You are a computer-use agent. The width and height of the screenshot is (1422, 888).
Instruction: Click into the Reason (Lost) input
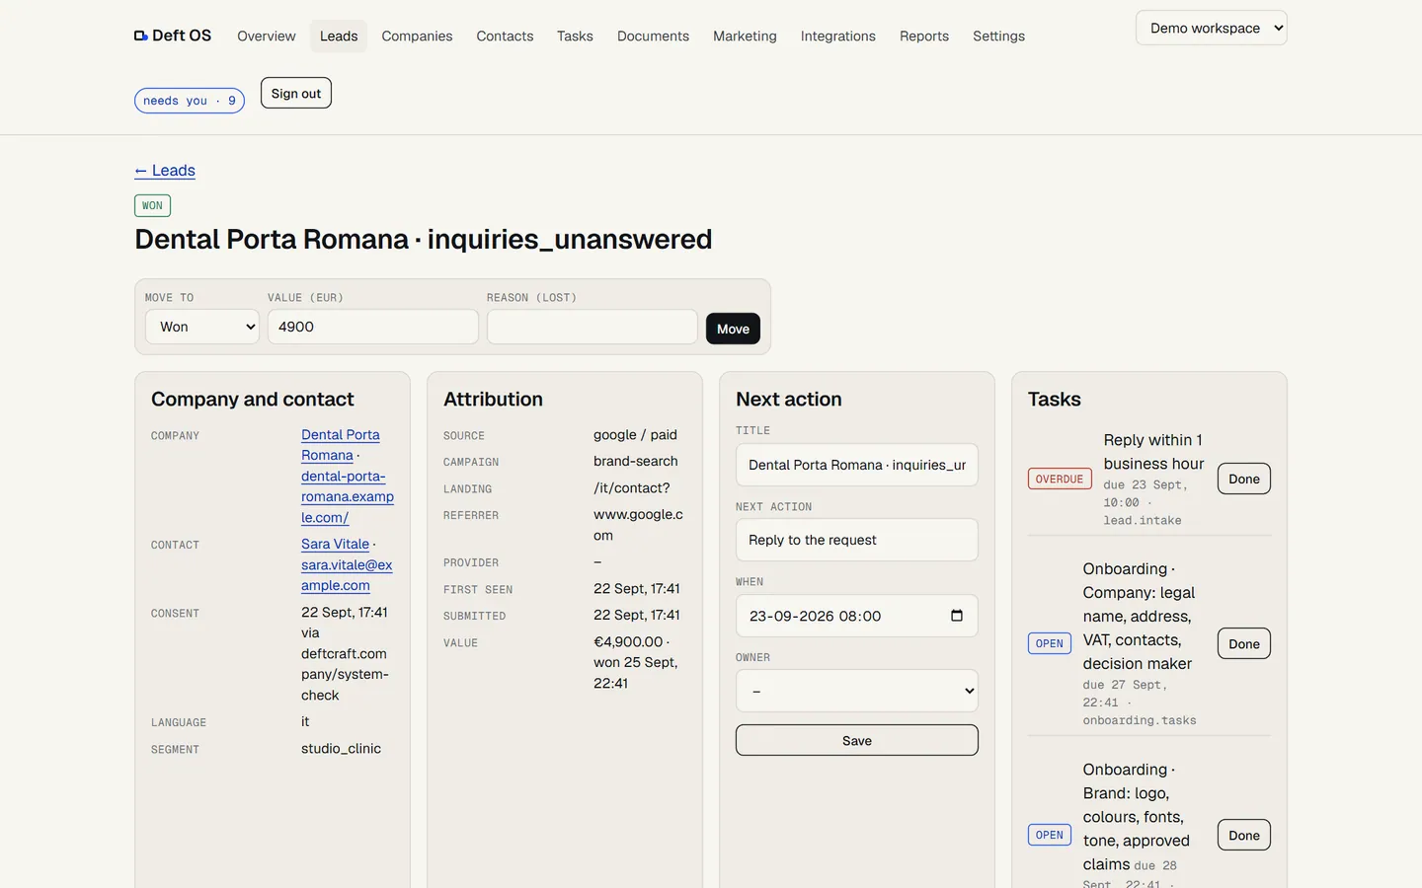(x=592, y=327)
